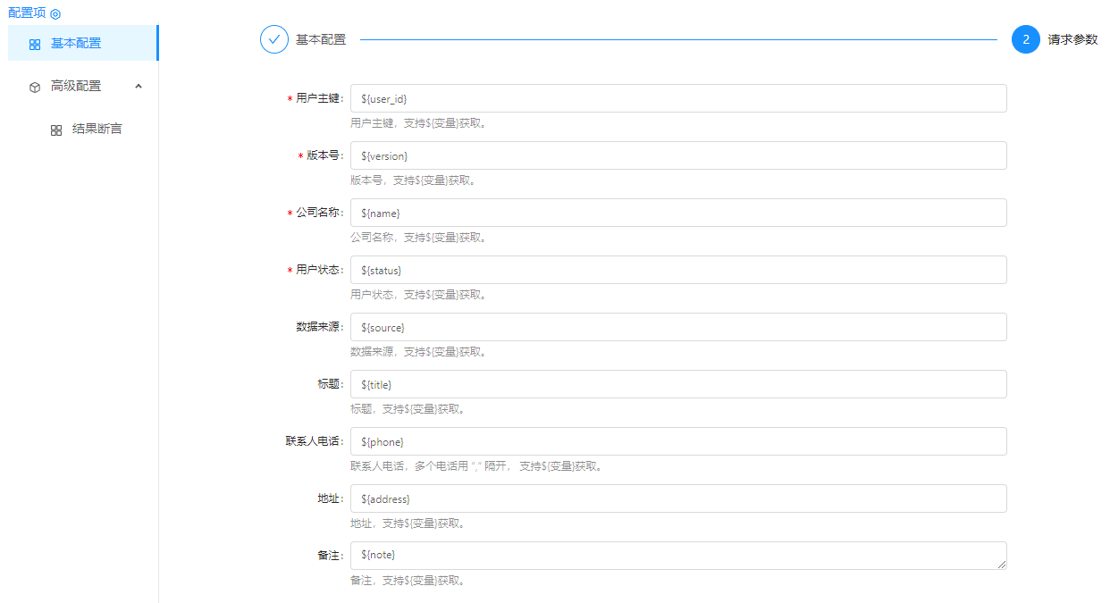Click the grid icon next to 基本配置
1110x603 pixels.
pyautogui.click(x=35, y=44)
